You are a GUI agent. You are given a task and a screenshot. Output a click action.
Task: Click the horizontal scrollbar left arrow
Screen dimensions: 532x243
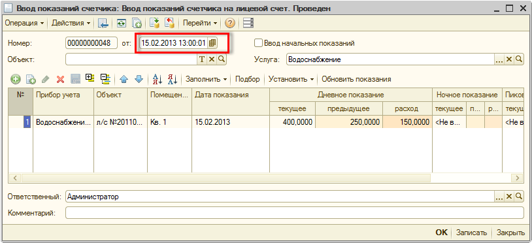[x=15, y=178]
